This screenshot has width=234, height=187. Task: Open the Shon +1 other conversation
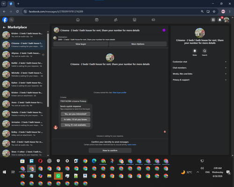(x=23, y=153)
